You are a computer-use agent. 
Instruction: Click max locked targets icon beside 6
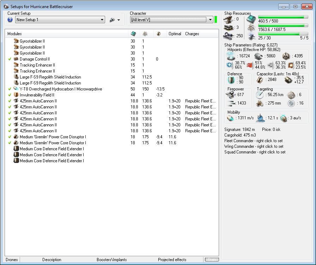click(291, 95)
